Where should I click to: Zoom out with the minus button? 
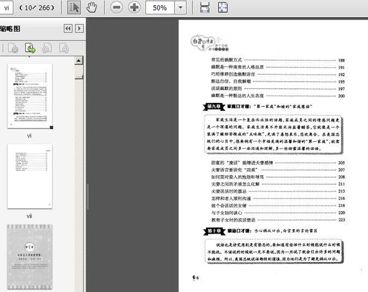coord(117,7)
